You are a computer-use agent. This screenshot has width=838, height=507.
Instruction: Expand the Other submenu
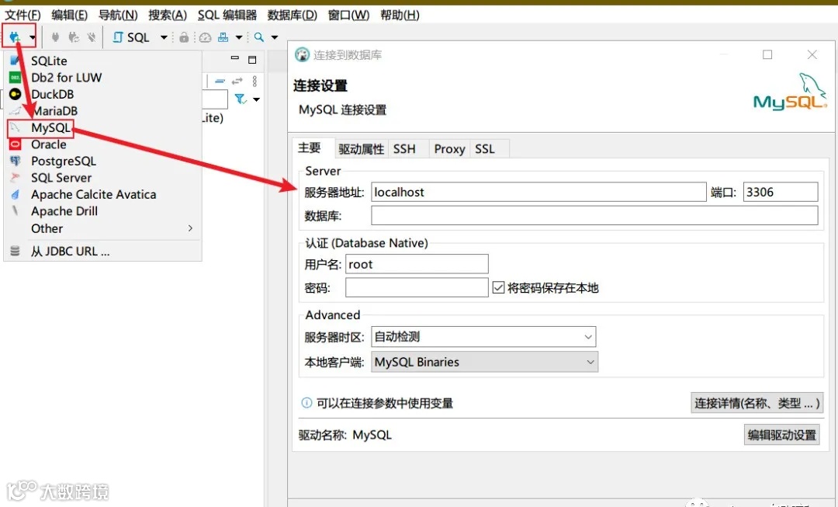[x=102, y=228]
